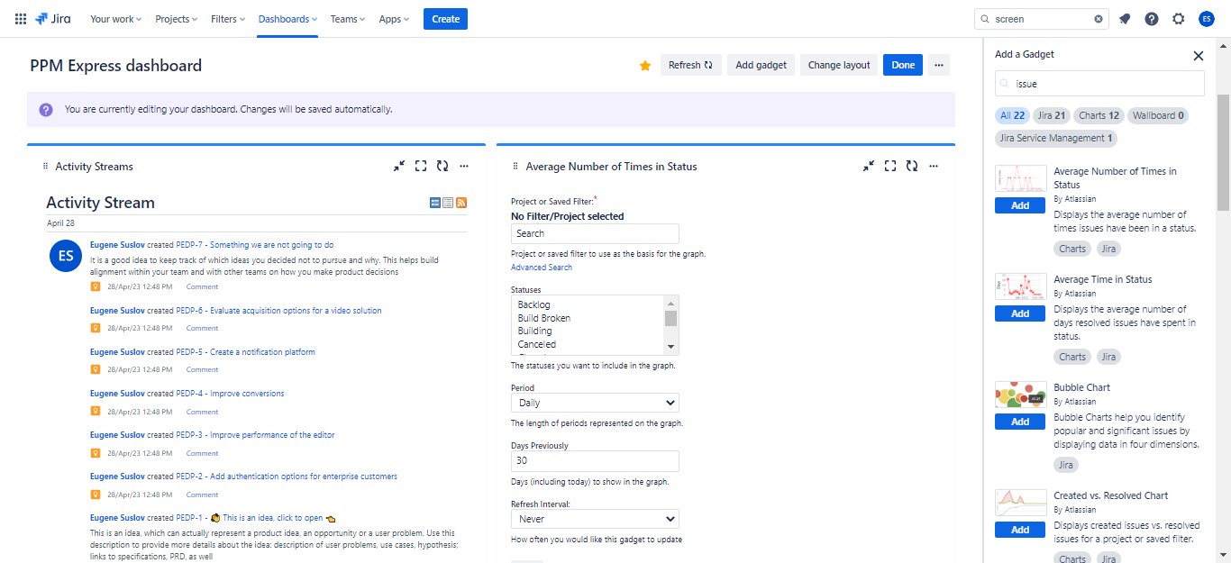Open Activity Streams gadget more menu

464,166
